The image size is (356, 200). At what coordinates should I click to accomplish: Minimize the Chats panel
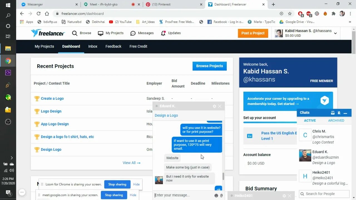(345, 113)
